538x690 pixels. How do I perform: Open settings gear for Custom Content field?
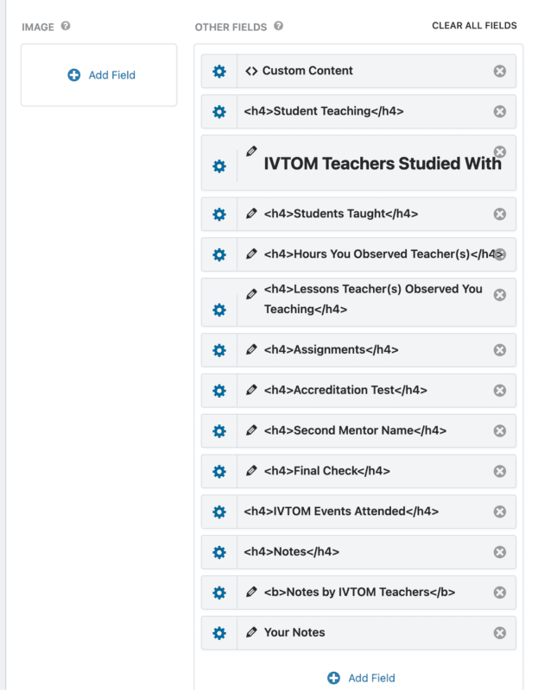tap(219, 71)
